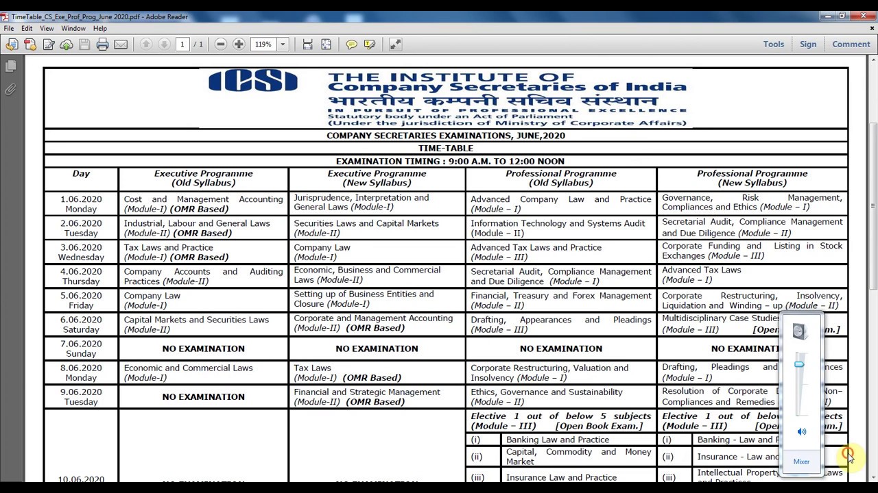Click the 'Advanced Tax Laws (Module – I)' cell
The width and height of the screenshot is (878, 493).
752,275
